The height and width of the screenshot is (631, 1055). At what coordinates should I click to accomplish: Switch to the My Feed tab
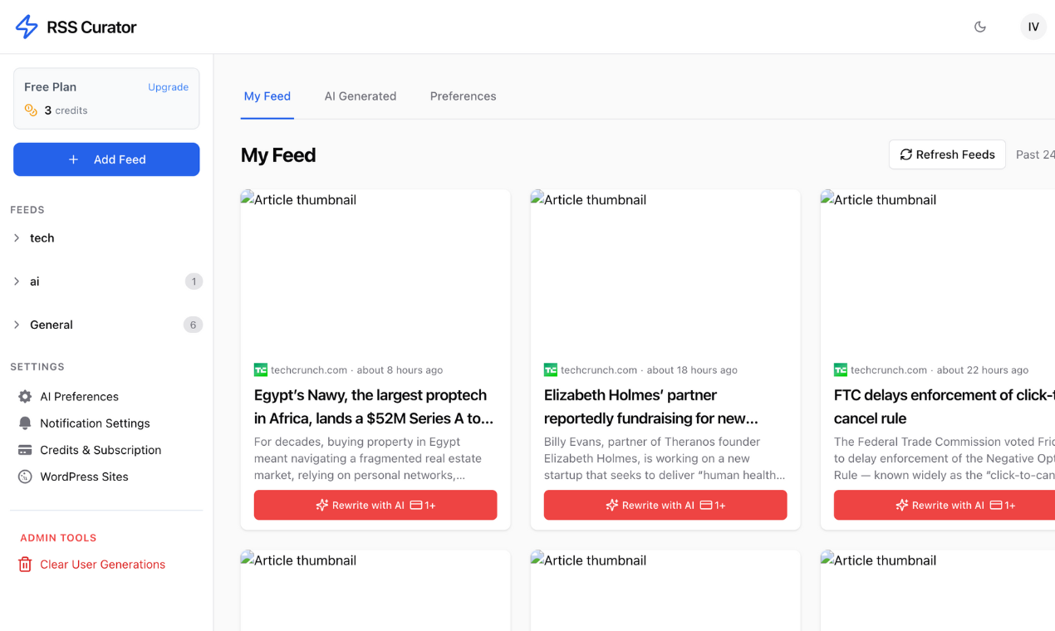point(267,96)
